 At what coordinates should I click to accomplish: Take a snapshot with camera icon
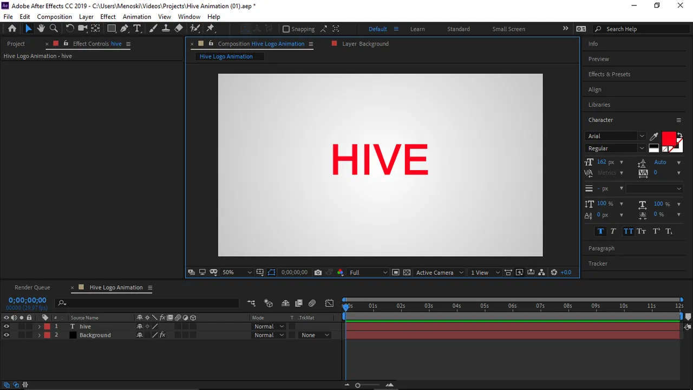tap(318, 272)
